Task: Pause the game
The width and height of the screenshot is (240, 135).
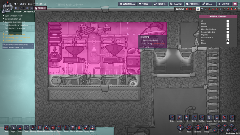Action: tap(16, 8)
